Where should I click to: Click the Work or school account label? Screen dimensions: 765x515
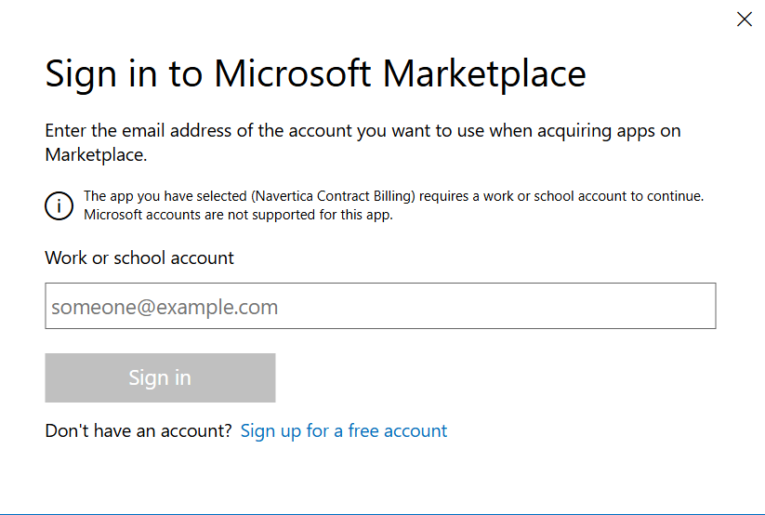click(139, 257)
